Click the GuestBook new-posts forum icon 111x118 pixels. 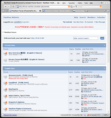point(5,83)
